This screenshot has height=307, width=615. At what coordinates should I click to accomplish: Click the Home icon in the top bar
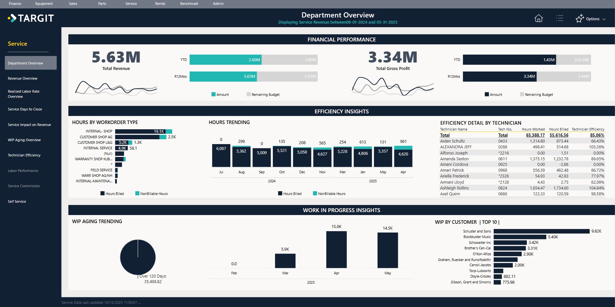(x=539, y=18)
